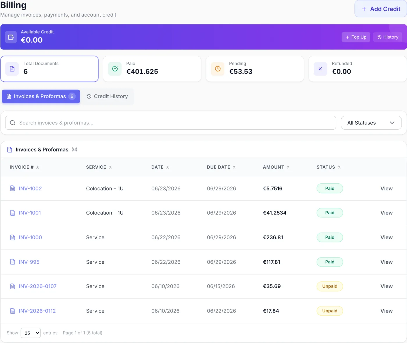The width and height of the screenshot is (407, 343).
Task: Click the Top Up button
Action: 356,37
